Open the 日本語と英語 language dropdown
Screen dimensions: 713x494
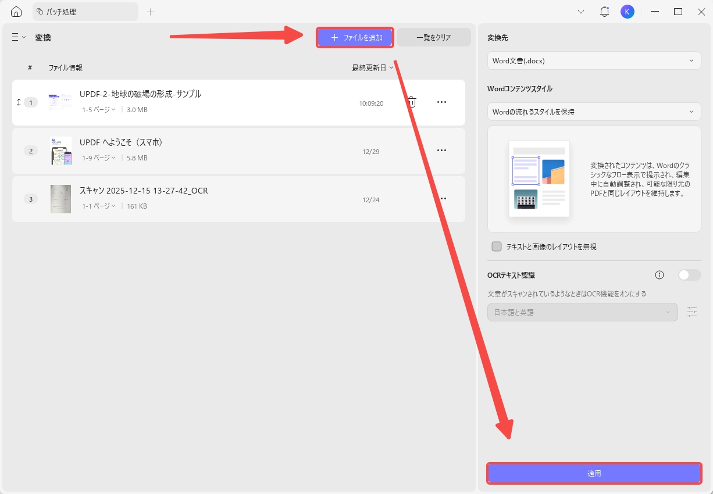pos(582,312)
